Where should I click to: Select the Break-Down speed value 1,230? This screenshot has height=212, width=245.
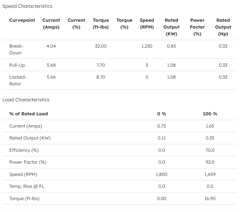147,46
